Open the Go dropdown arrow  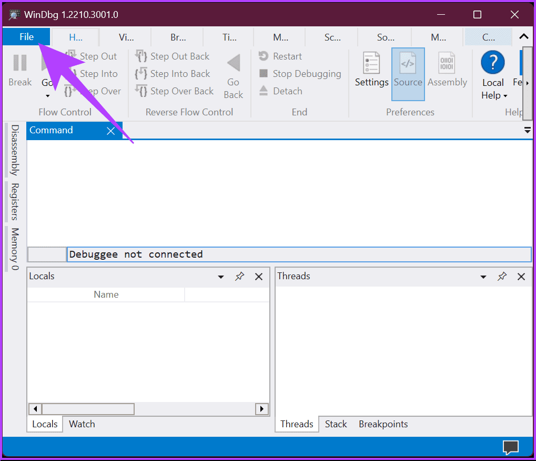(x=47, y=96)
